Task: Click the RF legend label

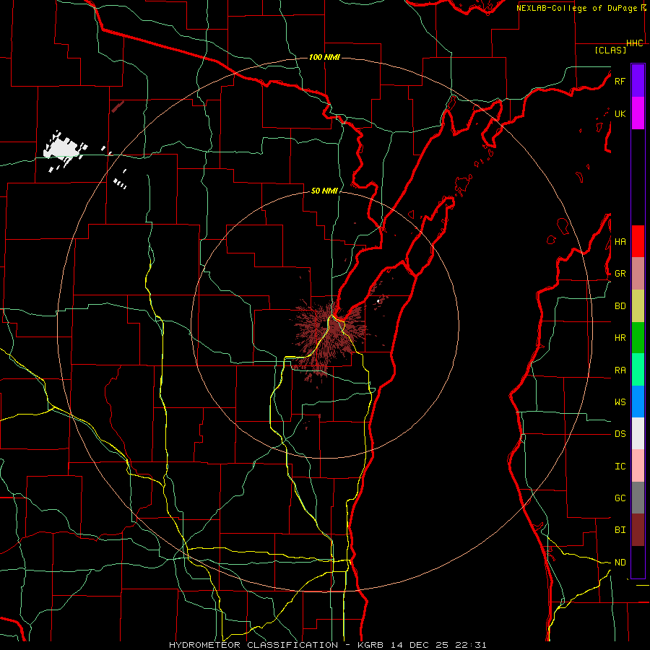Action: (620, 81)
